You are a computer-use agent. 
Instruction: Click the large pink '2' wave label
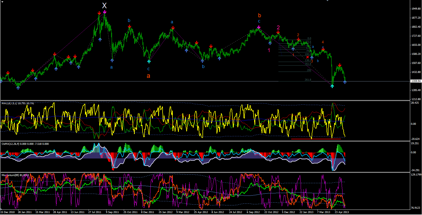pyautogui.click(x=278, y=27)
